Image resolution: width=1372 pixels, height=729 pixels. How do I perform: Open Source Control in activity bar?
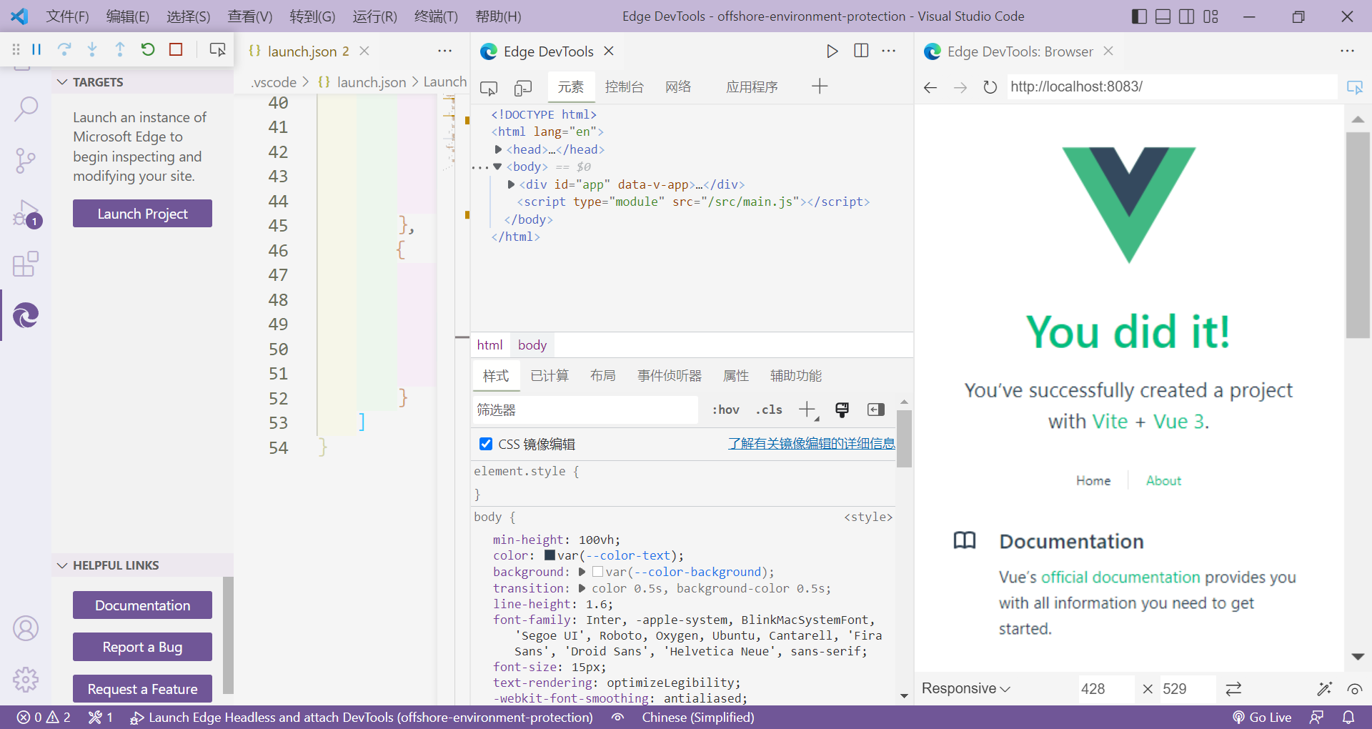click(x=26, y=161)
